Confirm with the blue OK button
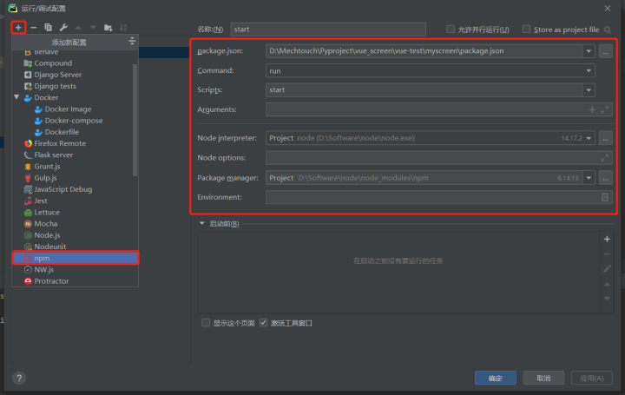The width and height of the screenshot is (625, 395). [x=496, y=378]
